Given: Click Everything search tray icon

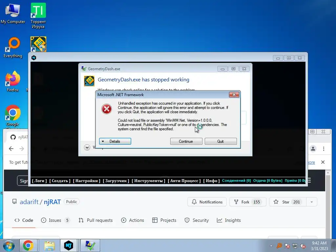Looking at the screenshot, I should tap(279, 246).
